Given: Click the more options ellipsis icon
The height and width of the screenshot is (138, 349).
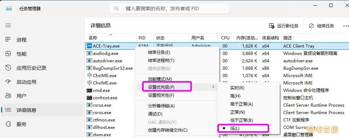Looking at the screenshot, I should 346,26.
